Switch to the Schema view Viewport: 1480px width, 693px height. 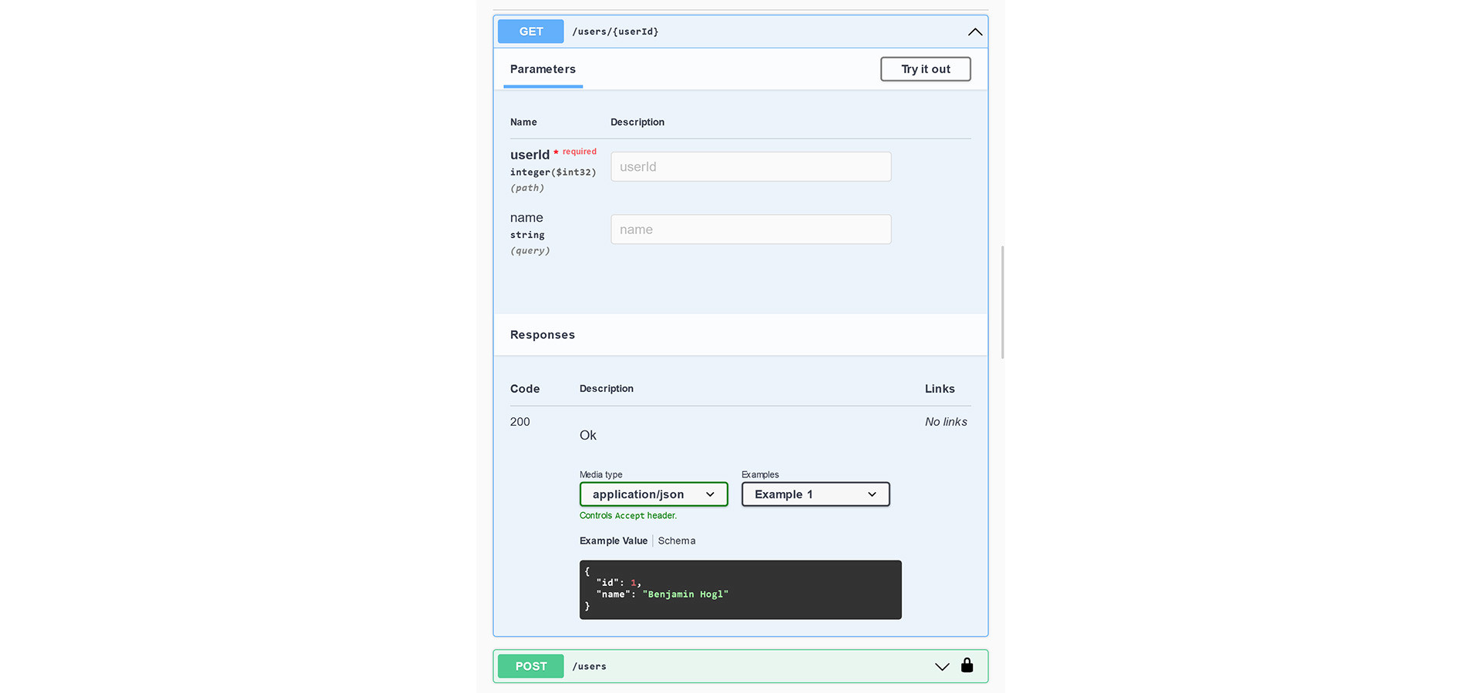(676, 541)
